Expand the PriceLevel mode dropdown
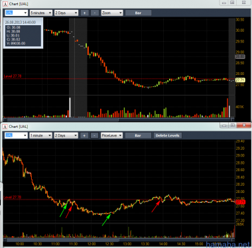 (111, 135)
